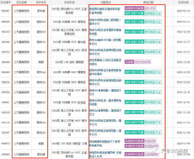This screenshot has height=159, width=194.
Task: Click model cell 2023款 陆上公务舱 652T 舒适型
Action: 69,52
